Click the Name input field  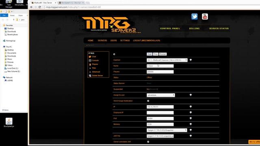[160, 66]
